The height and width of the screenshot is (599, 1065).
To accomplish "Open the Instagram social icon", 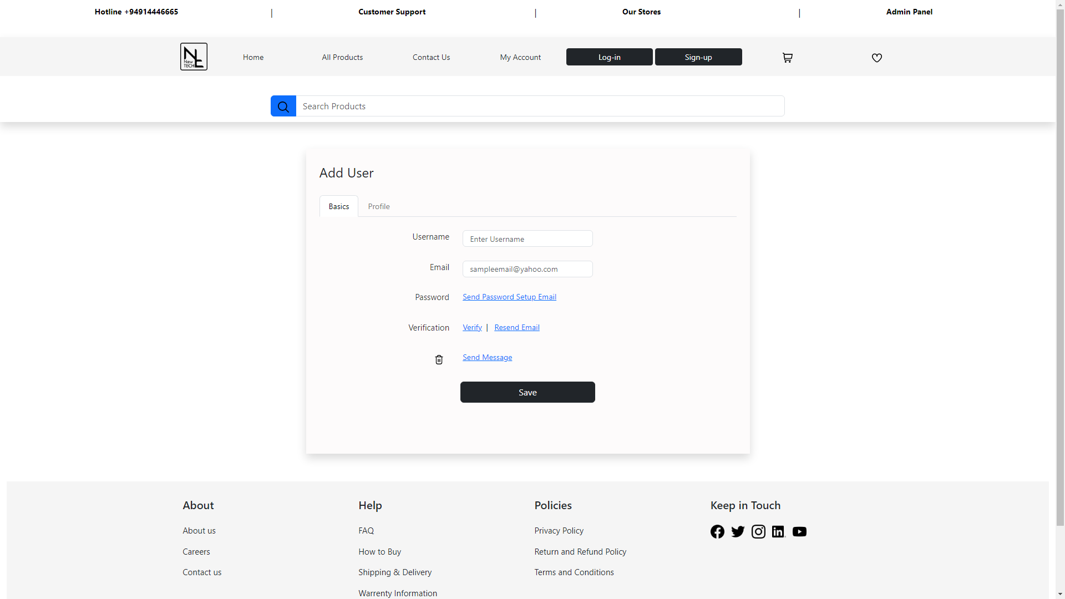I will [758, 532].
